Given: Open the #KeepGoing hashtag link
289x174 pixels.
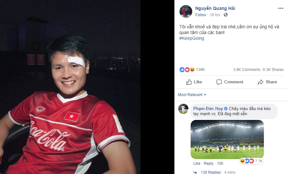Looking at the screenshot, I should pyautogui.click(x=192, y=38).
